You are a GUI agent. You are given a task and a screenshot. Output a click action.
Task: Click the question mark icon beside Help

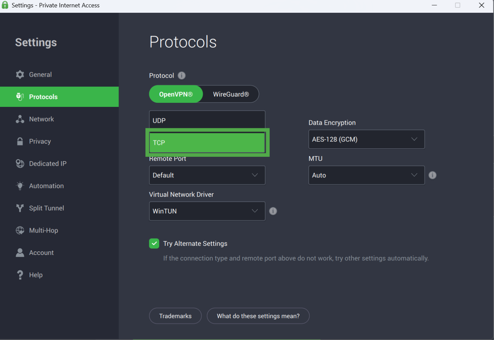click(x=20, y=275)
